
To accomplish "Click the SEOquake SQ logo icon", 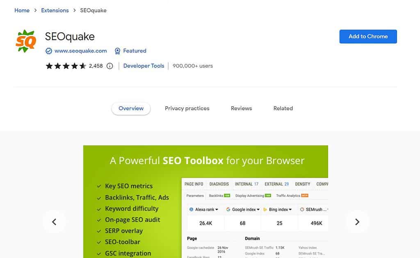I will point(25,41).
